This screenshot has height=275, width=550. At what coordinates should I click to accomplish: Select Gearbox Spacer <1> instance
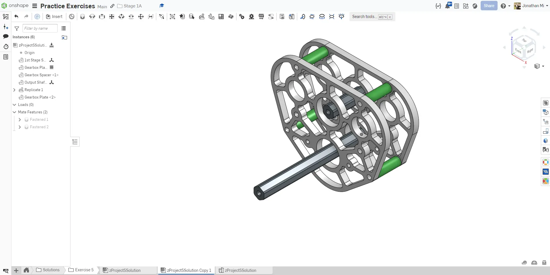pyautogui.click(x=41, y=75)
